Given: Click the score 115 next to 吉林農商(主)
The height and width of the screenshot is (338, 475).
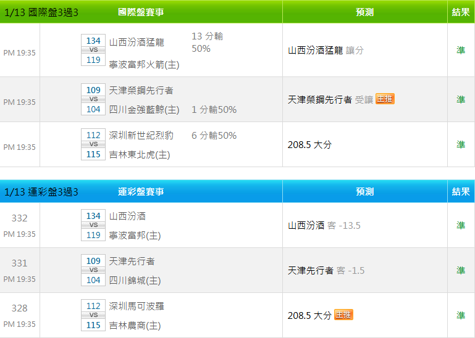Looking at the screenshot, I should [93, 325].
